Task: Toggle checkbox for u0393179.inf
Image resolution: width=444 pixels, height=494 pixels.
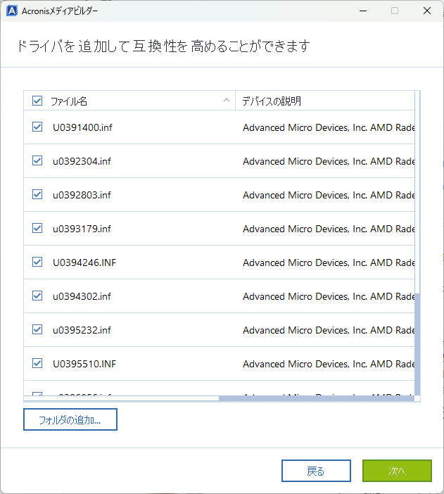Action: pyautogui.click(x=37, y=228)
